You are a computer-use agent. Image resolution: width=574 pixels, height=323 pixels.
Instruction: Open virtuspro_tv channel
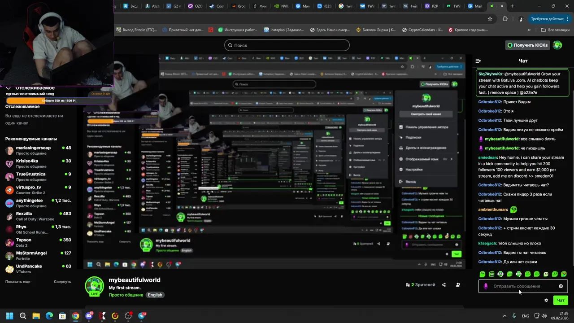pos(38,190)
